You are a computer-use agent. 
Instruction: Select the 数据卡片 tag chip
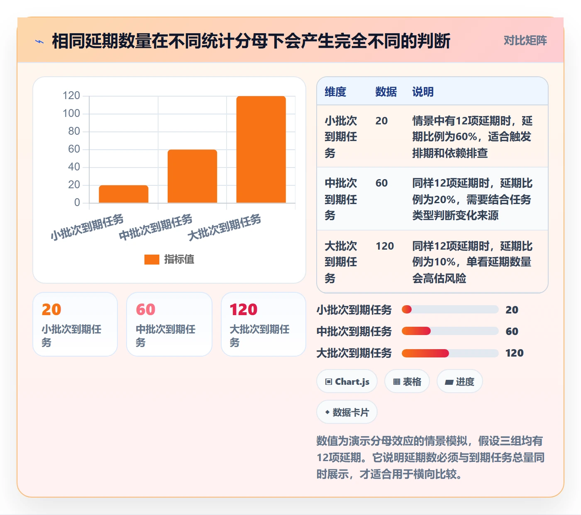pyautogui.click(x=347, y=412)
